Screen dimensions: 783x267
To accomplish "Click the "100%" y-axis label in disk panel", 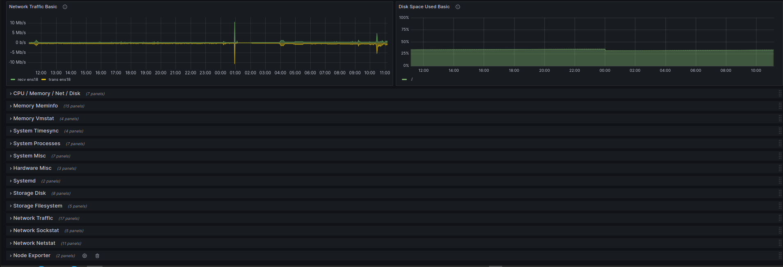I will [404, 18].
